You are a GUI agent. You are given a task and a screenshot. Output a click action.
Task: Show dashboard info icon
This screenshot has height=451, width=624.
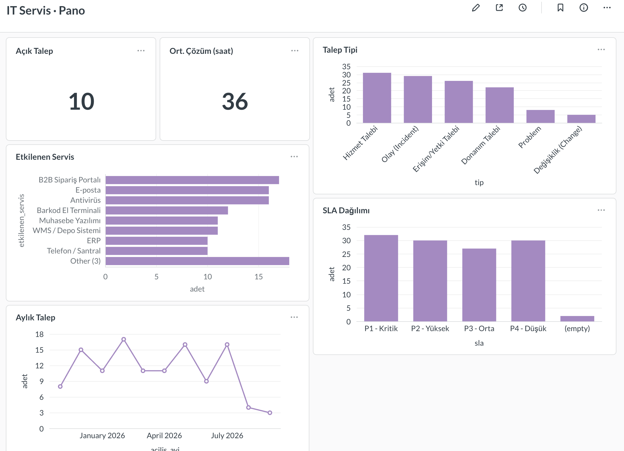[584, 8]
